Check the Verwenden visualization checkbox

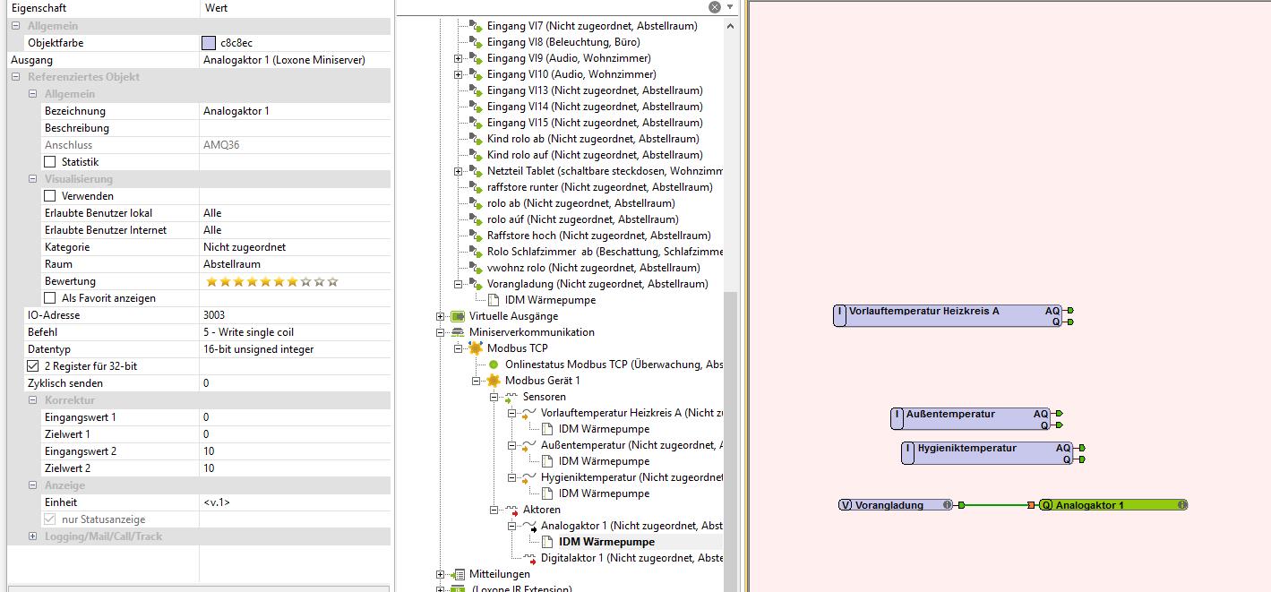click(50, 196)
